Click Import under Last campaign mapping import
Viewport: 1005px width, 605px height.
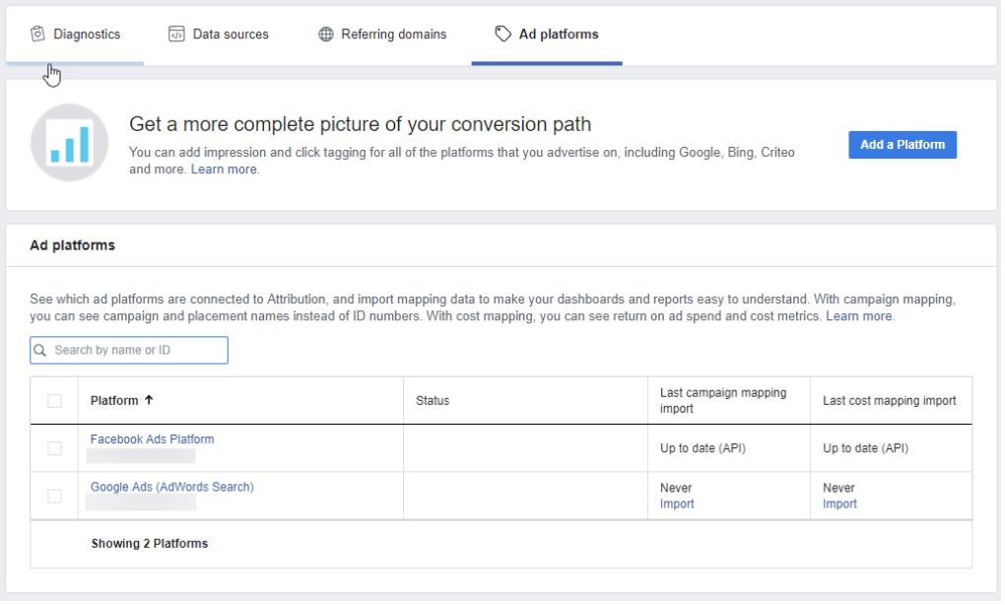click(x=677, y=504)
